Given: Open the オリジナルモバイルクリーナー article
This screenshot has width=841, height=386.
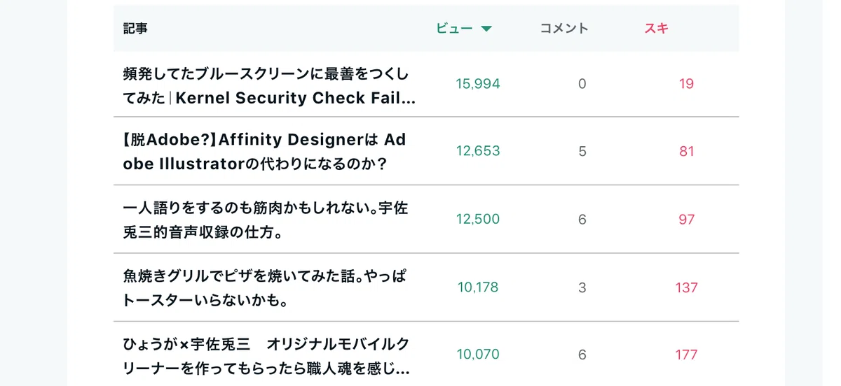Looking at the screenshot, I should (x=266, y=355).
